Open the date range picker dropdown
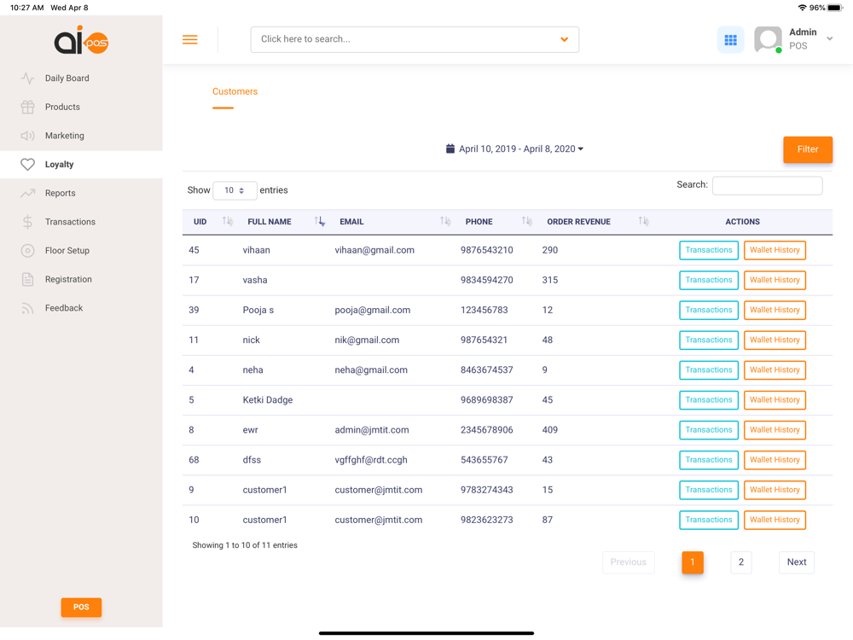 pos(514,149)
